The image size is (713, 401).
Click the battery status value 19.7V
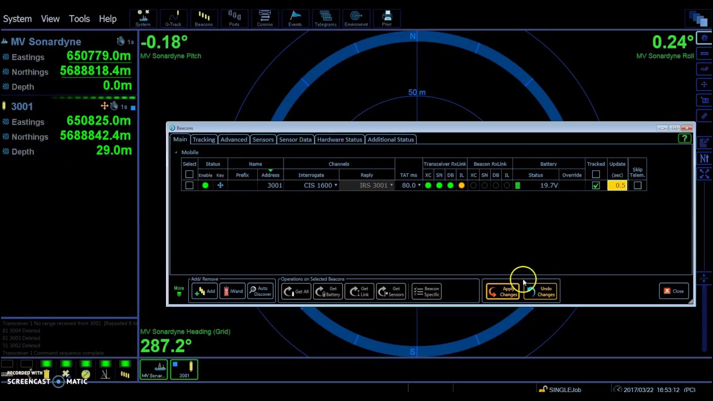click(x=549, y=185)
